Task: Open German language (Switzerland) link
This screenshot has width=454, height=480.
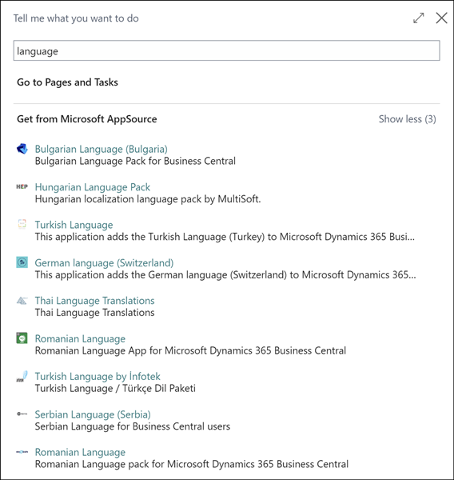Action: coord(104,262)
